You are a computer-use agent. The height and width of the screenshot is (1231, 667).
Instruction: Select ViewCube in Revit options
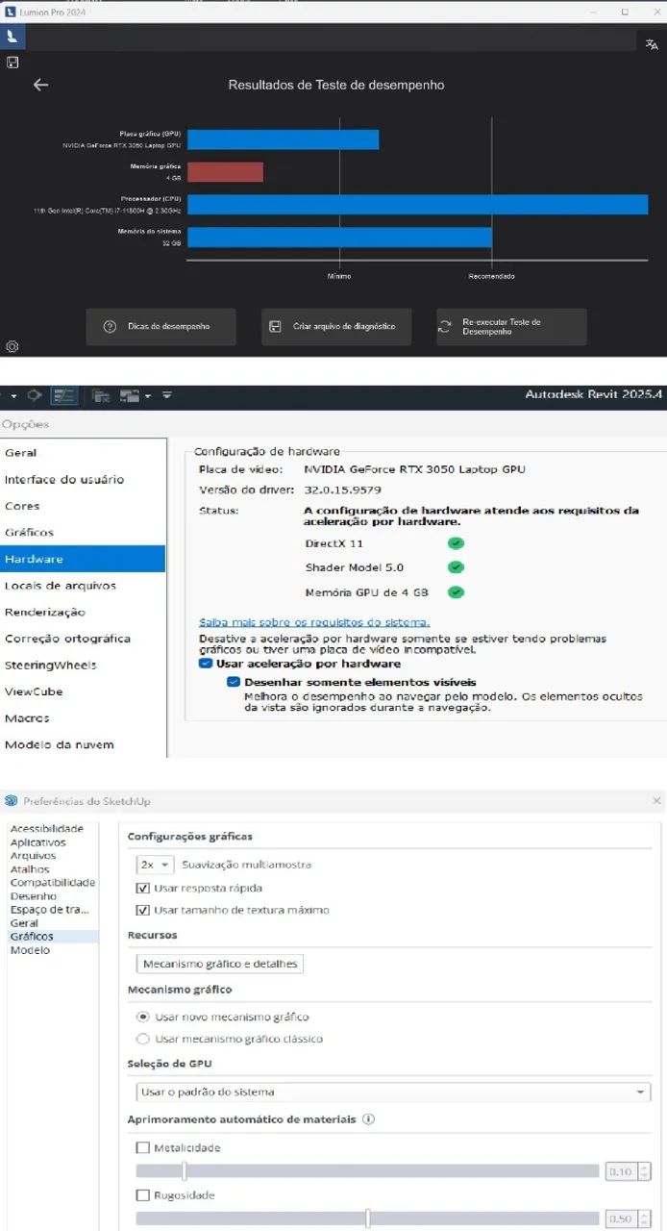tap(83, 691)
